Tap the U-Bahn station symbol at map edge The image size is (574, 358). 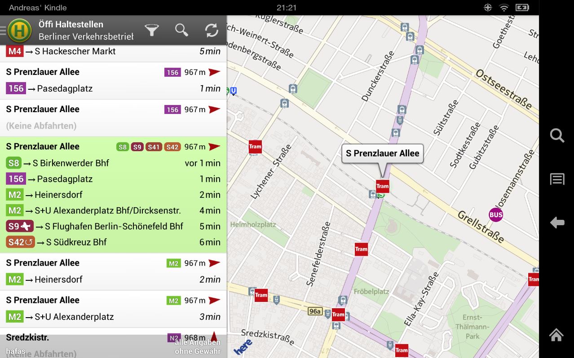click(232, 91)
